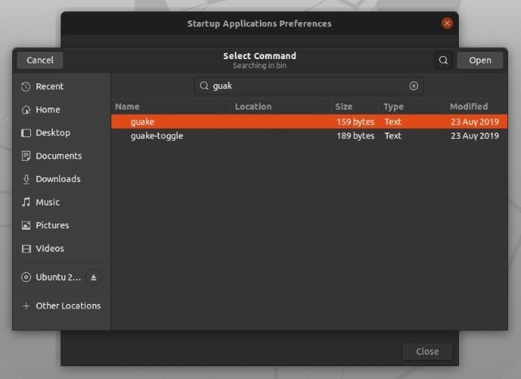
Task: Select the guake-toggle file row
Action: [157, 136]
